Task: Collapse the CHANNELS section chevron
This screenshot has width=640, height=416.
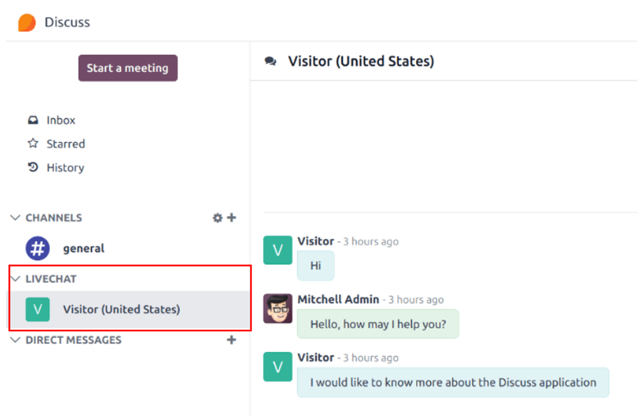Action: (x=15, y=217)
